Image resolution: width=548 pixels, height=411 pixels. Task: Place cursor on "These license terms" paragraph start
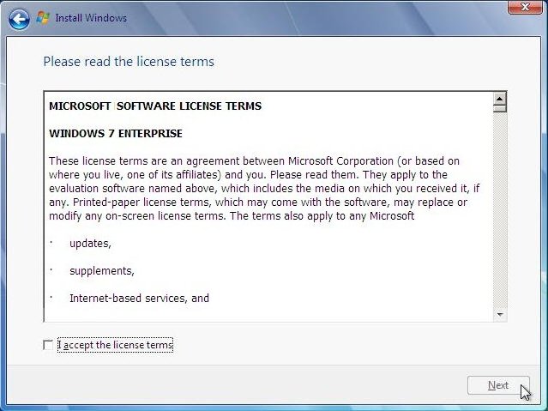point(51,161)
